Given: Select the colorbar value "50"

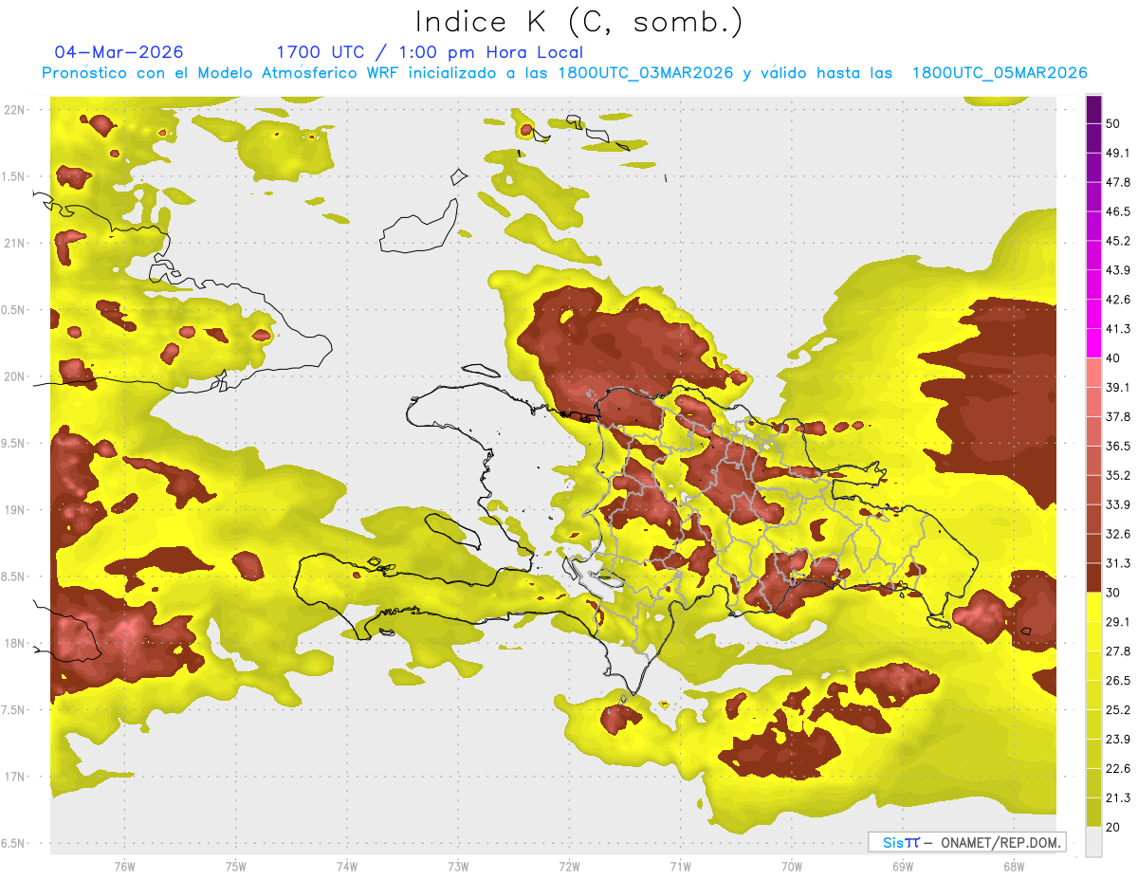Looking at the screenshot, I should tap(1113, 123).
